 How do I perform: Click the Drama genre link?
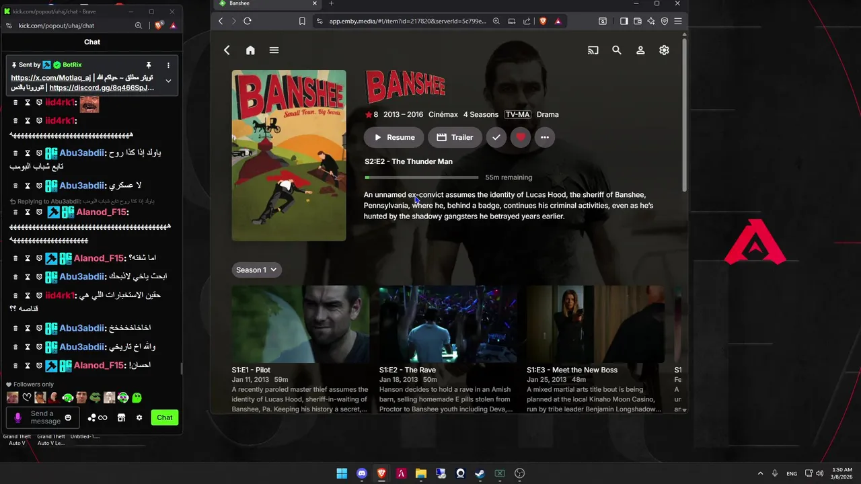point(548,114)
